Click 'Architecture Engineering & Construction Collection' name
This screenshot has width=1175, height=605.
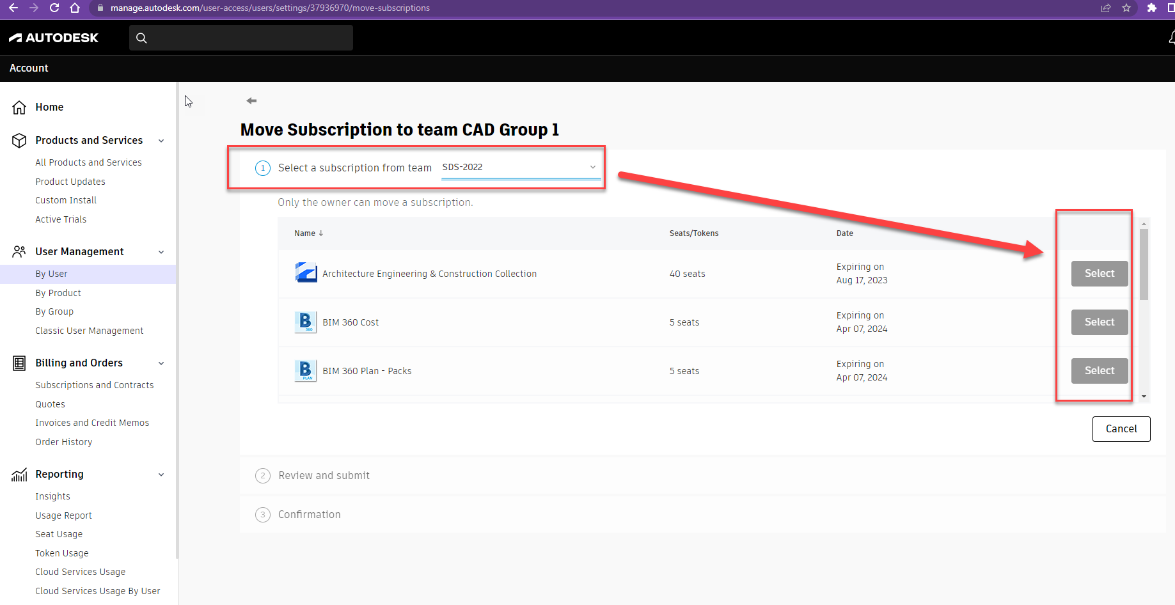pos(429,274)
